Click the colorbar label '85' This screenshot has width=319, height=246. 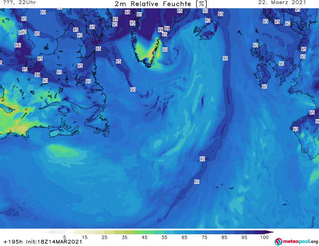point(224,237)
